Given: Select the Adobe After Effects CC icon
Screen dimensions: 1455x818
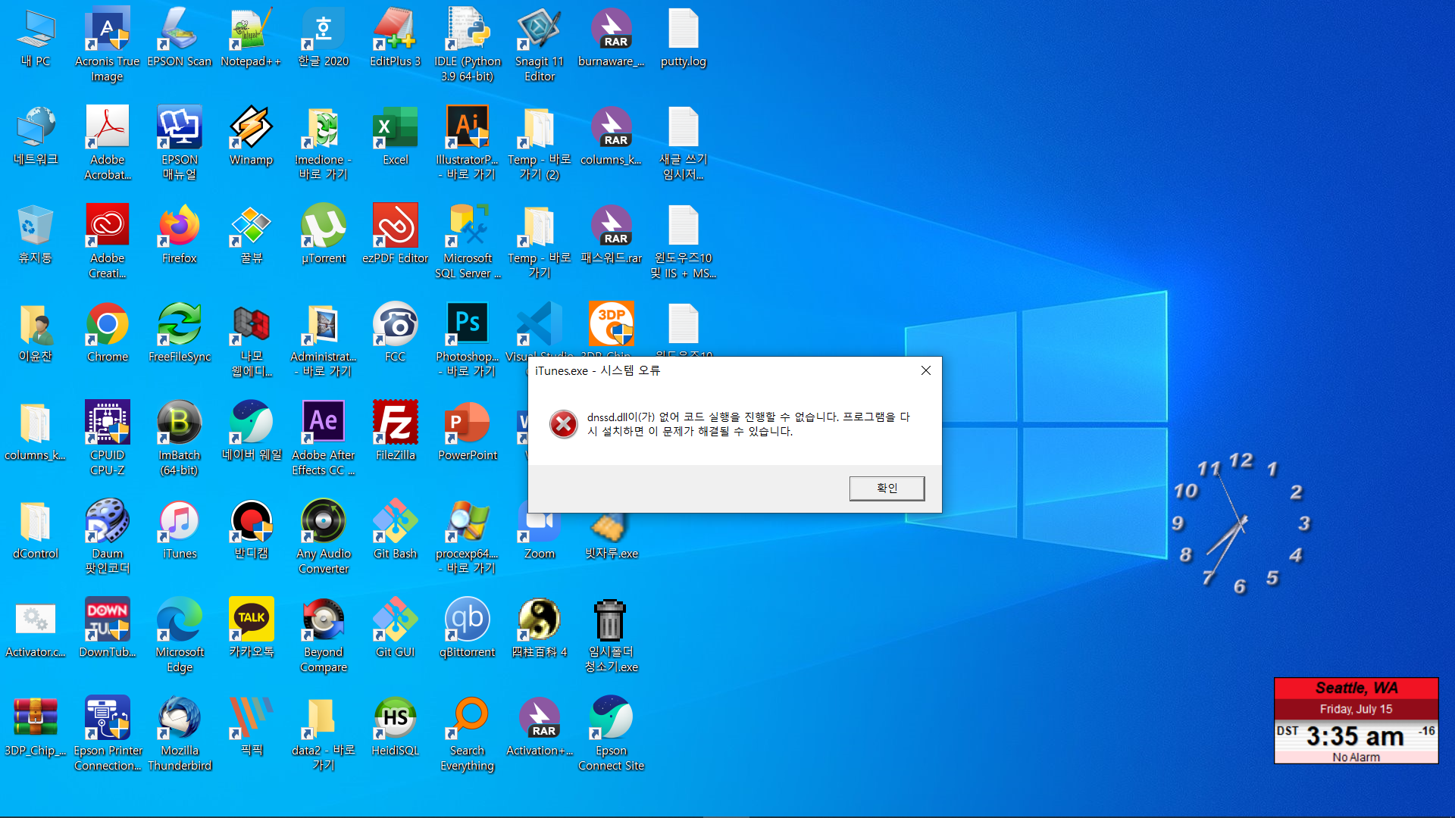Looking at the screenshot, I should tap(324, 439).
